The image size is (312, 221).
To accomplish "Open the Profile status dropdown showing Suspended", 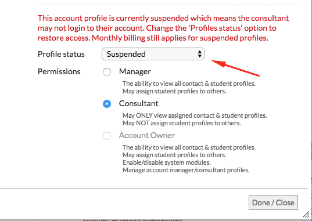I will point(153,54).
